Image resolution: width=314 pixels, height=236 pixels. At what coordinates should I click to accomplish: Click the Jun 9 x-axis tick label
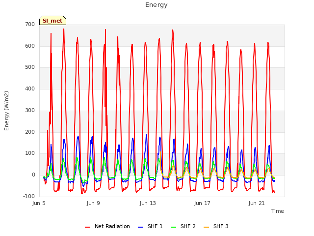point(93,203)
